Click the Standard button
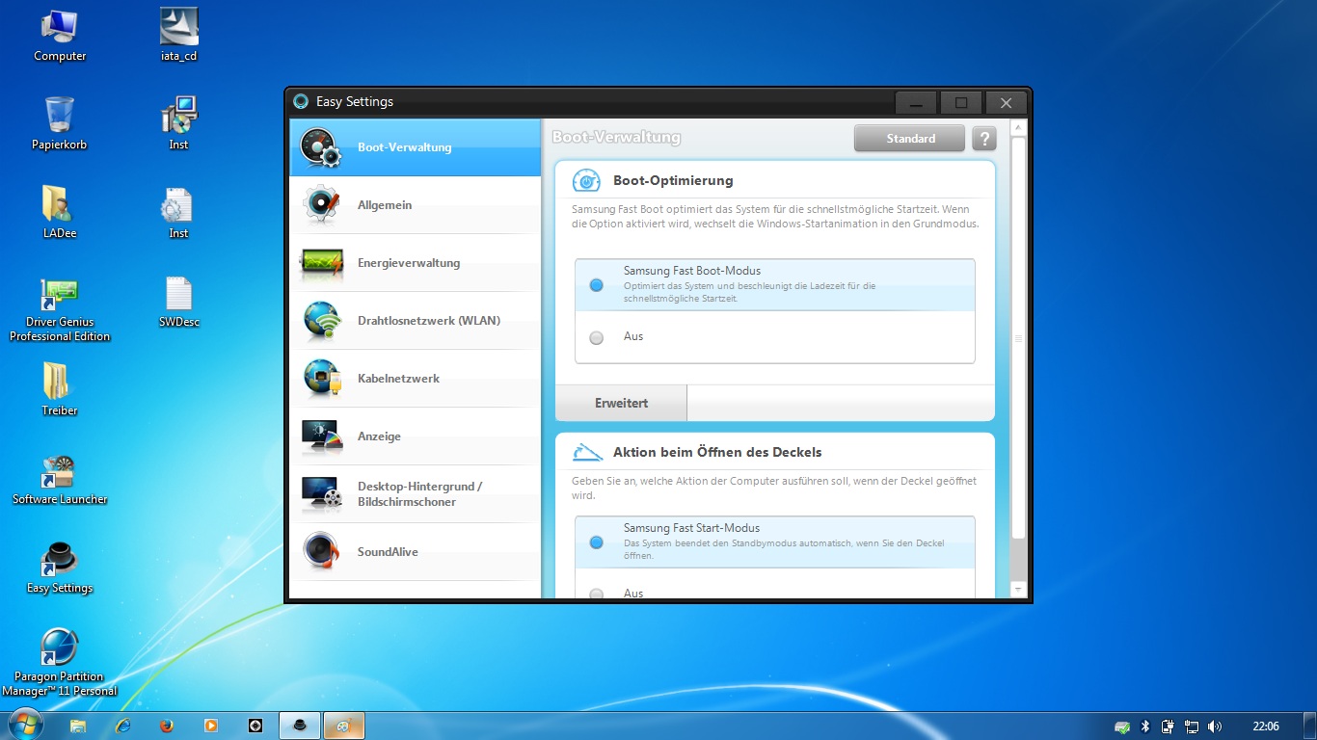This screenshot has height=740, width=1317. (x=909, y=139)
